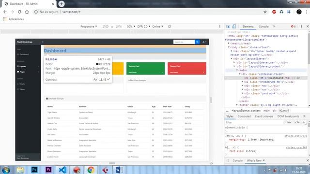This screenshot has width=310, height=174.
Task: Open styles.css:369 source link
Action: click(296, 147)
